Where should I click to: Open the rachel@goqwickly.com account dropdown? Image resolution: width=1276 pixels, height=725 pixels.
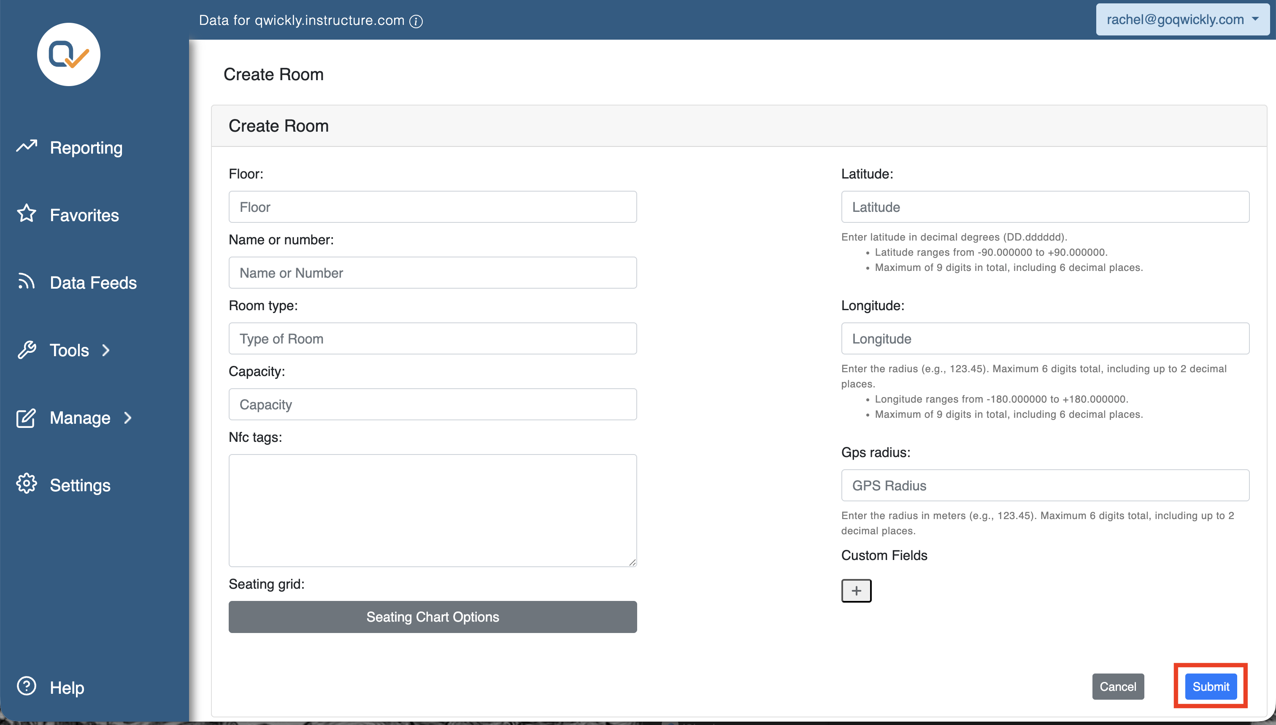(x=1182, y=19)
